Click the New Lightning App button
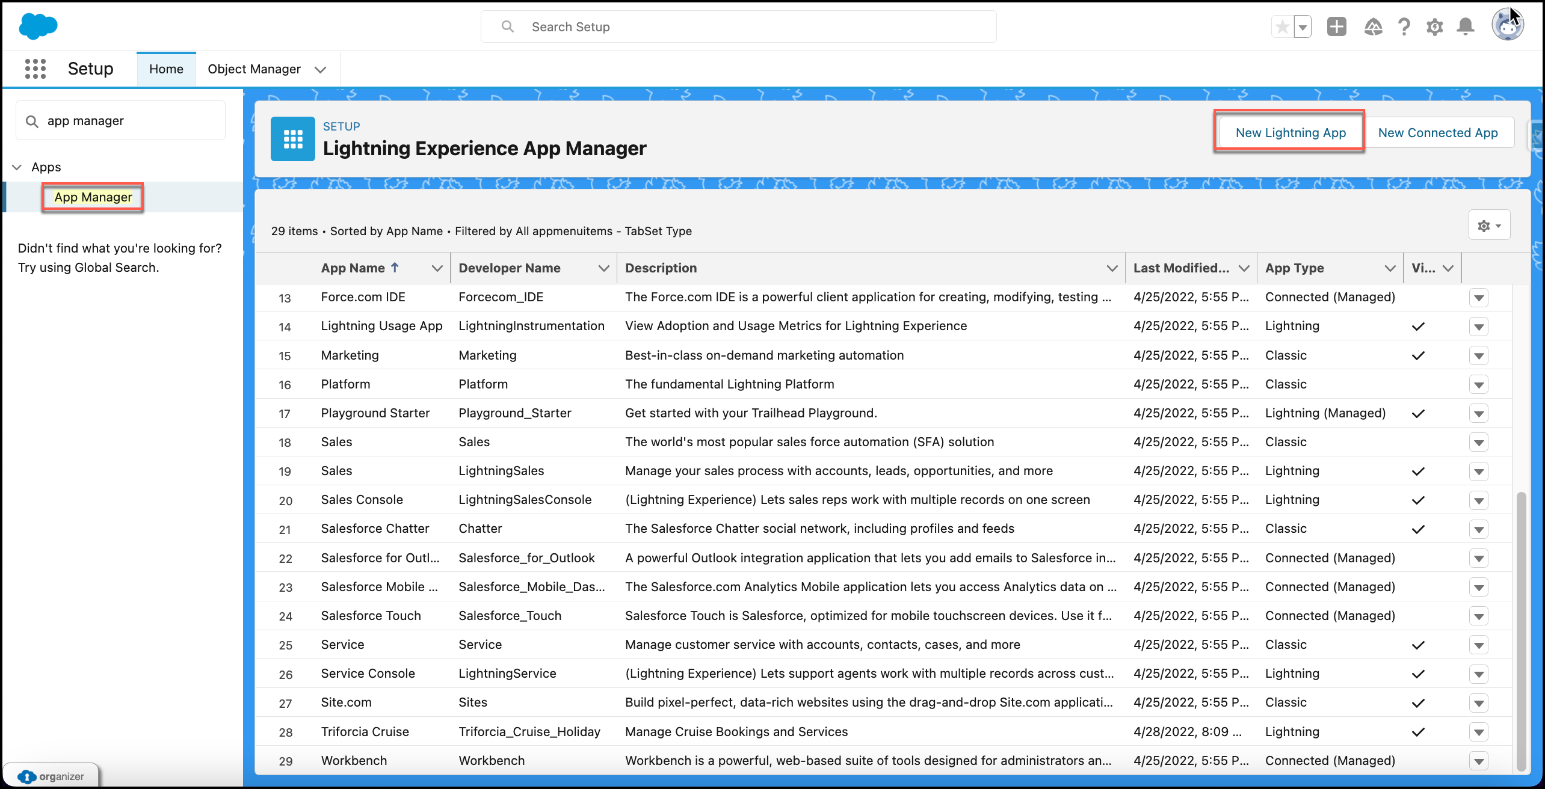The height and width of the screenshot is (789, 1545). coord(1291,133)
